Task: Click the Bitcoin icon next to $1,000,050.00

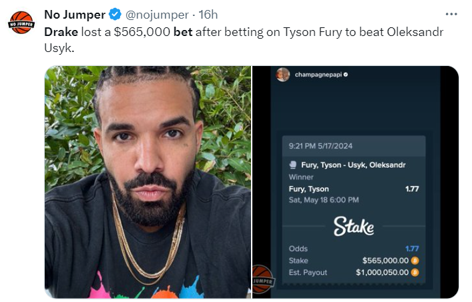Action: point(415,273)
